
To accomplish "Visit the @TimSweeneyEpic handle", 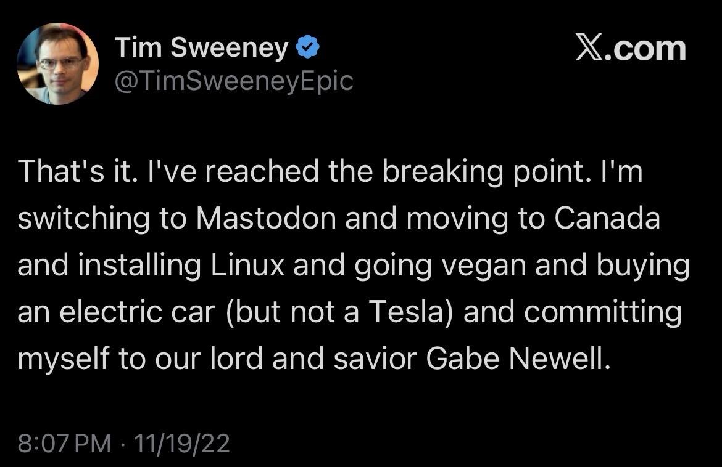I will [234, 81].
